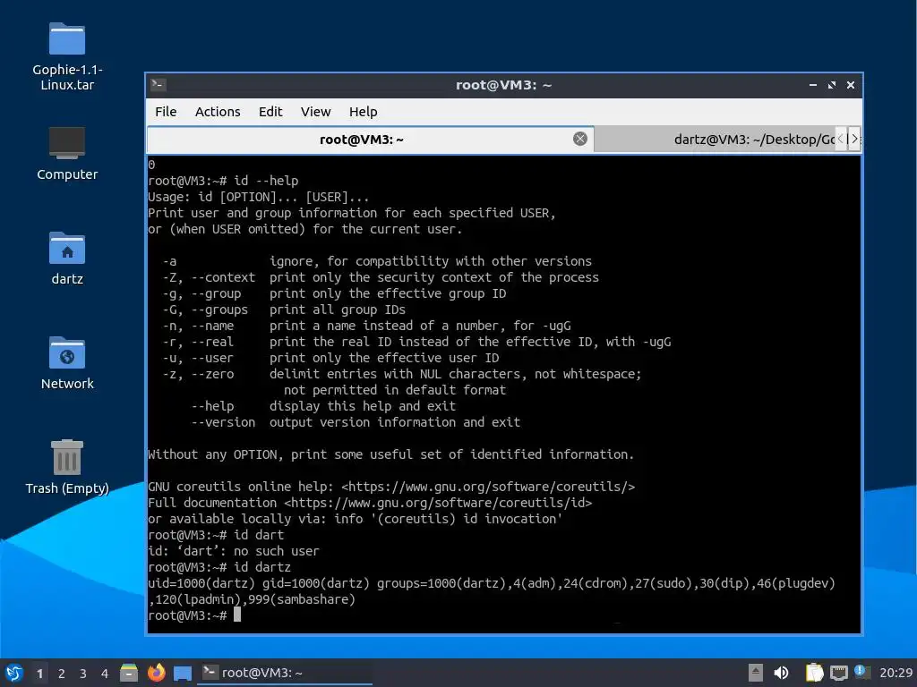Click the "uid=1000(dartz)" output text
917x687 pixels.
(201, 583)
